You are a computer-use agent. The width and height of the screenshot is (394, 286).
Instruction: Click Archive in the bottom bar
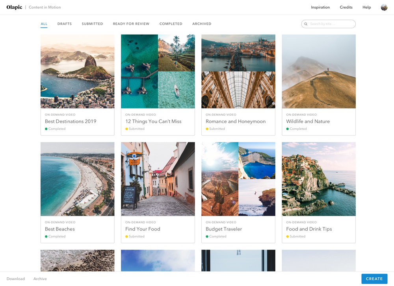coord(40,279)
